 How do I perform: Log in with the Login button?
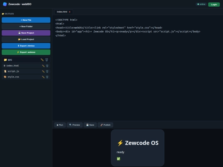(214, 5)
